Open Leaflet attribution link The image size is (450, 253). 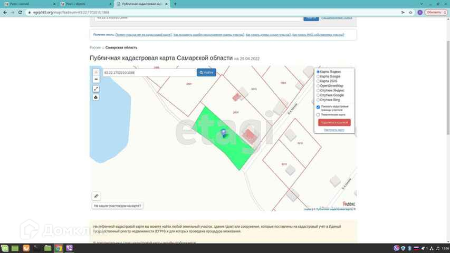308,209
